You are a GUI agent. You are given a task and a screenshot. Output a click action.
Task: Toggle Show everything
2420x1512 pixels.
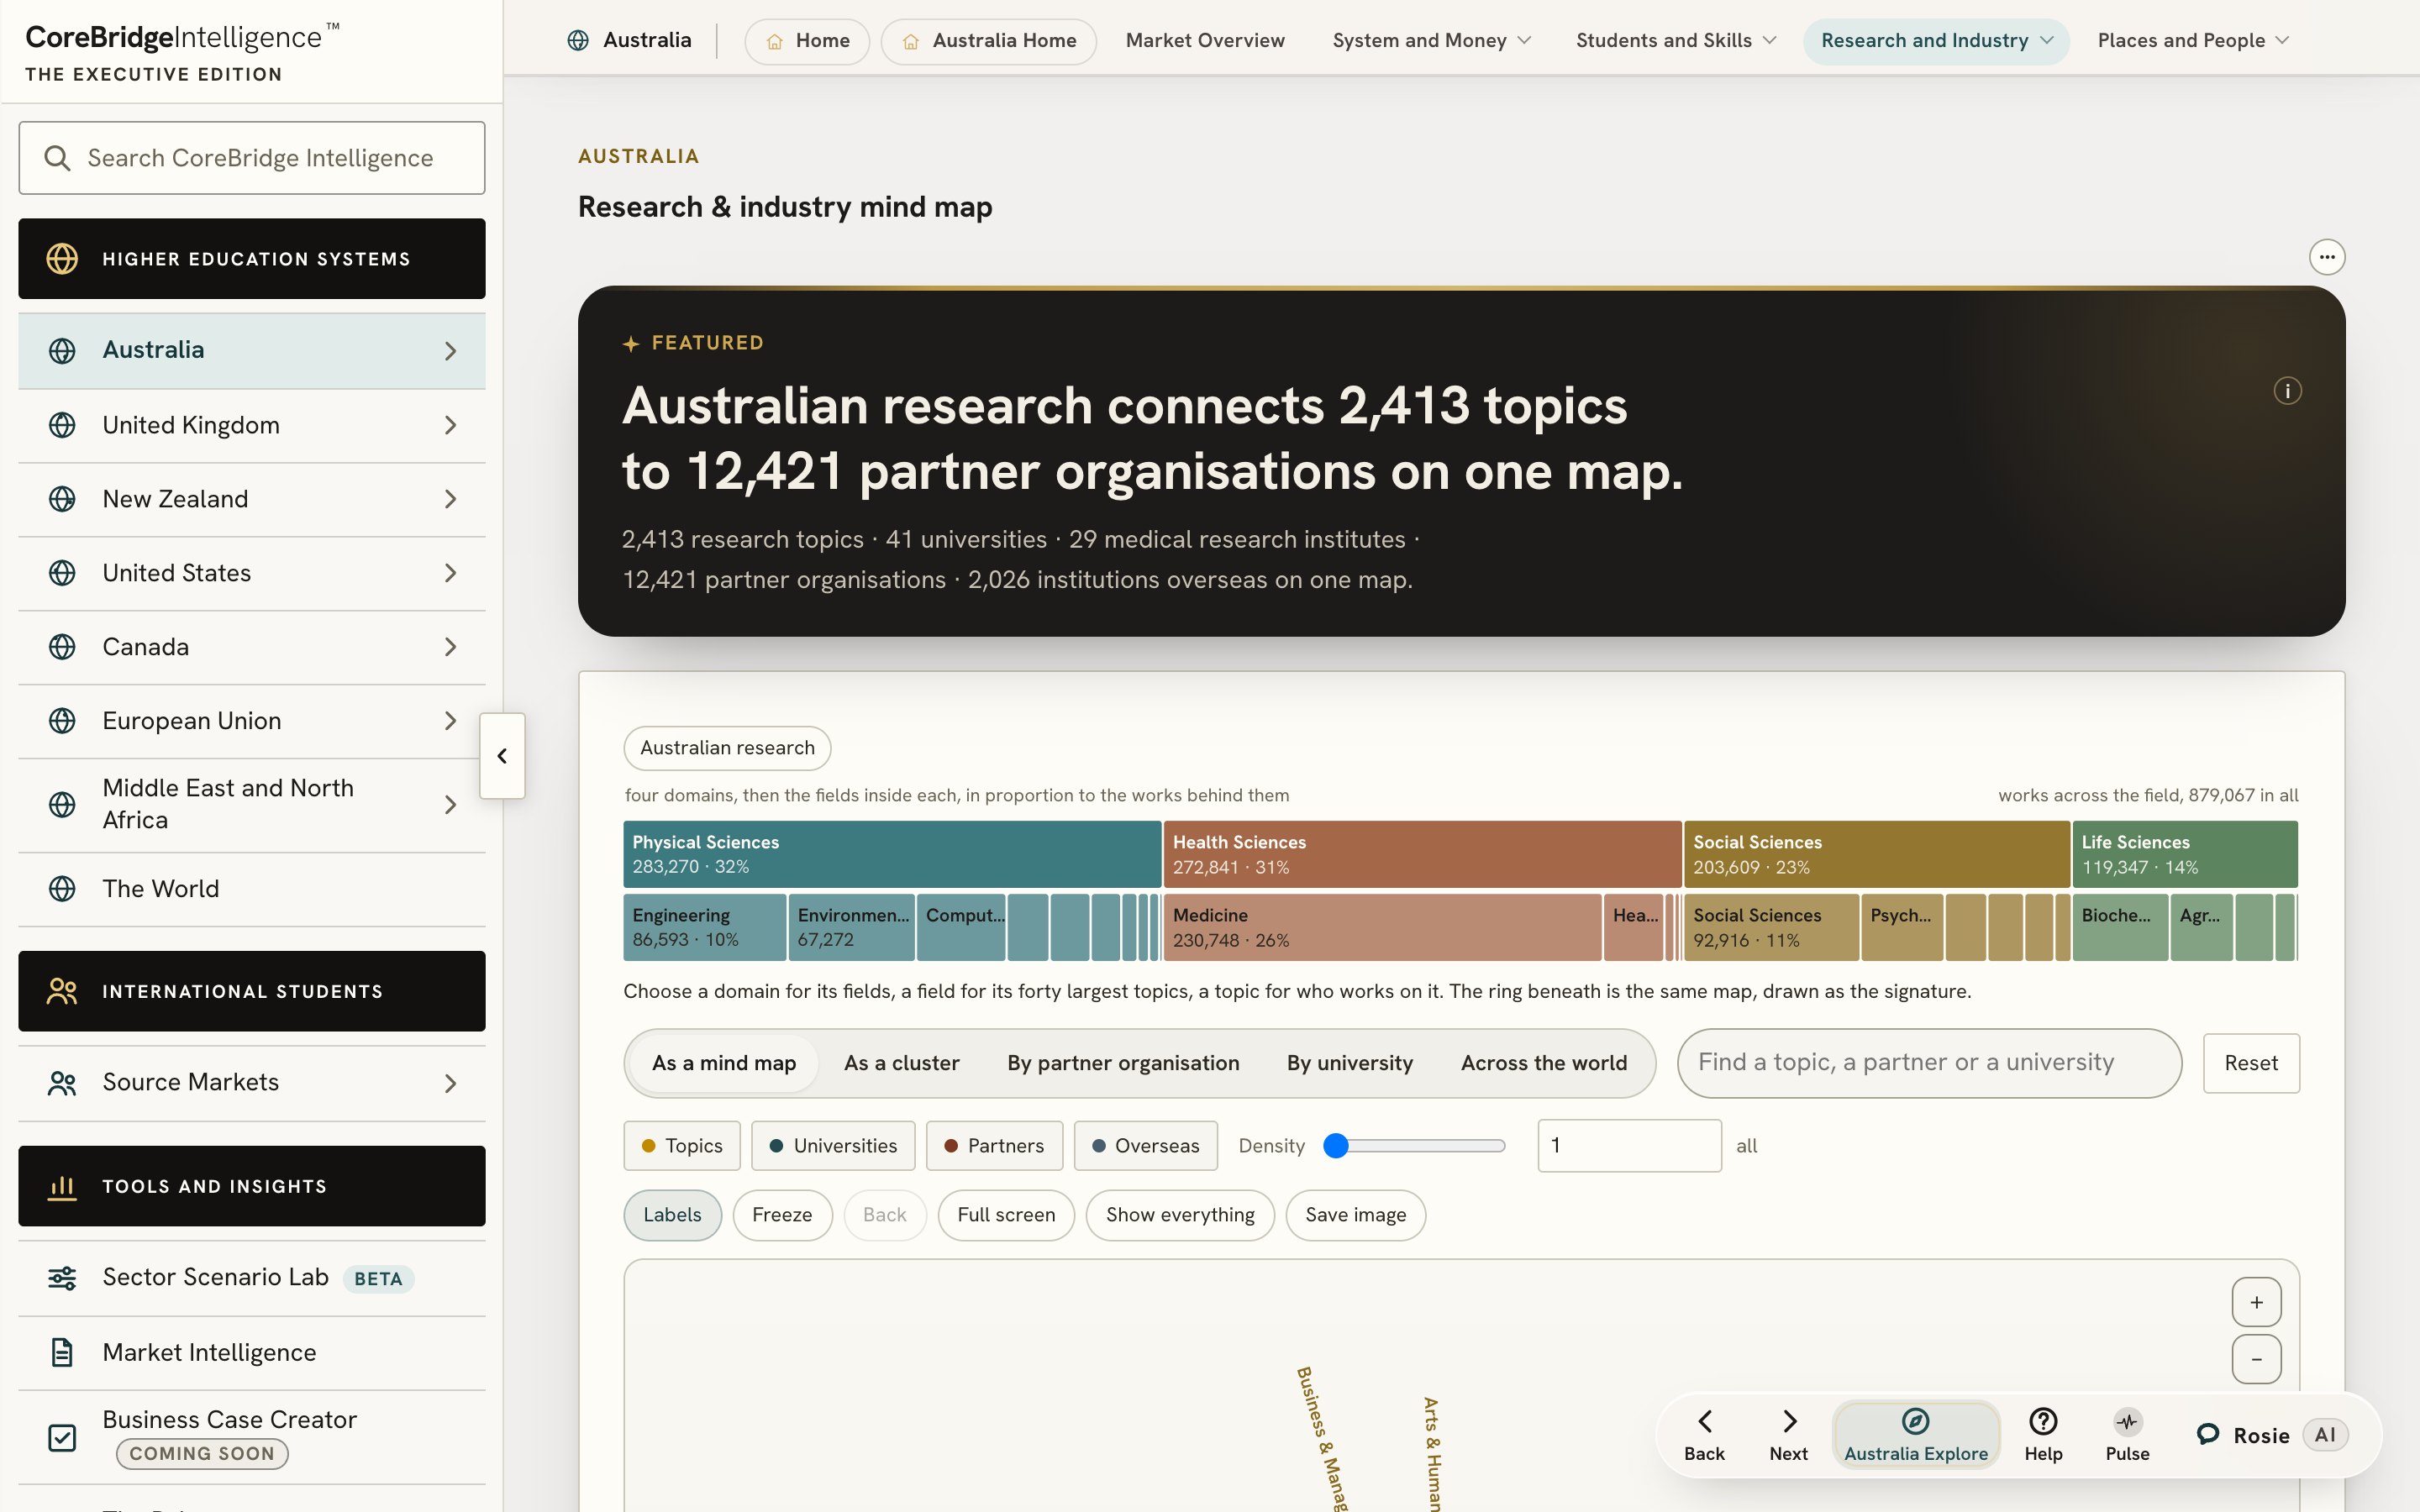1180,1215
